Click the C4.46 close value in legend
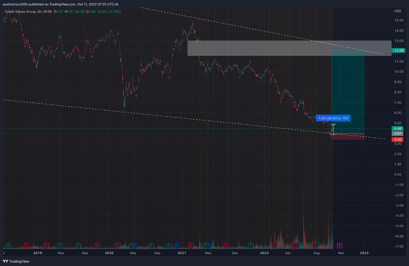The width and height of the screenshot is (409, 266). (x=91, y=11)
